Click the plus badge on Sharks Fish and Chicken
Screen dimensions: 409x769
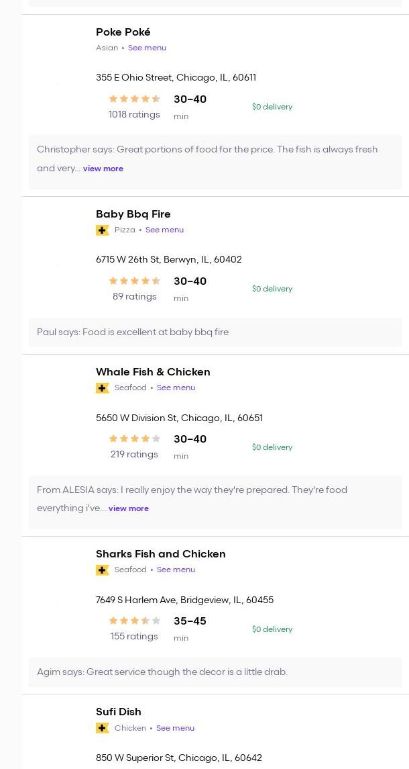(x=103, y=570)
